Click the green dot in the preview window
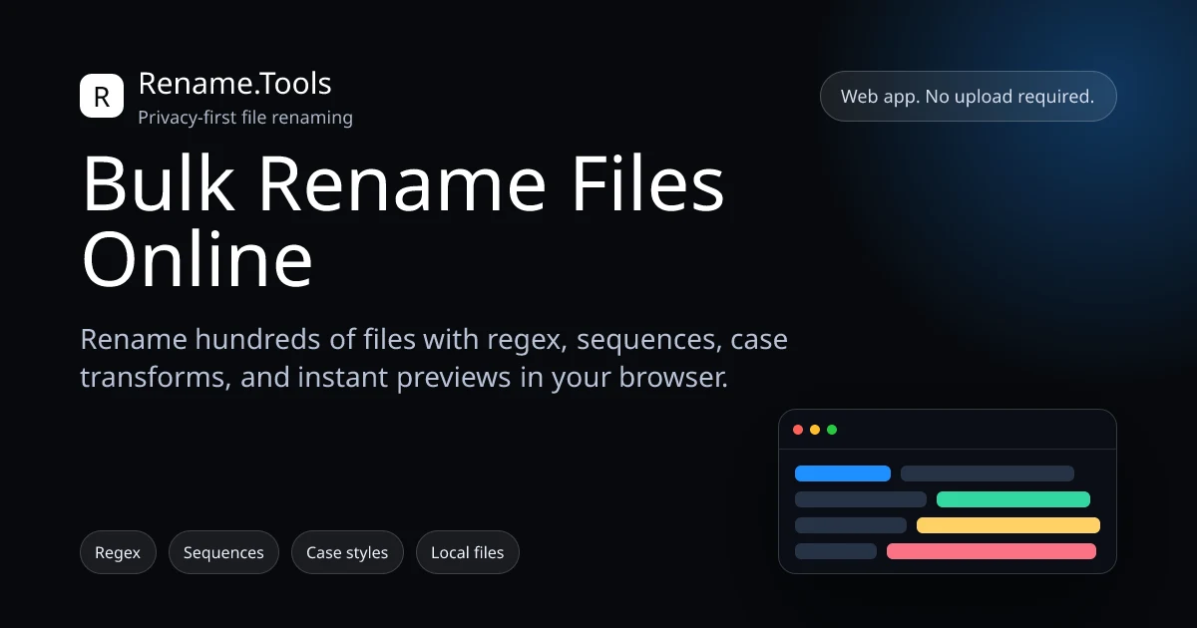 [x=832, y=430]
